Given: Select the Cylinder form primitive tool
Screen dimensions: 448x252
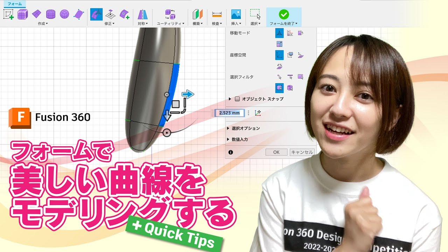Looking at the screenshot, I should [51, 14].
